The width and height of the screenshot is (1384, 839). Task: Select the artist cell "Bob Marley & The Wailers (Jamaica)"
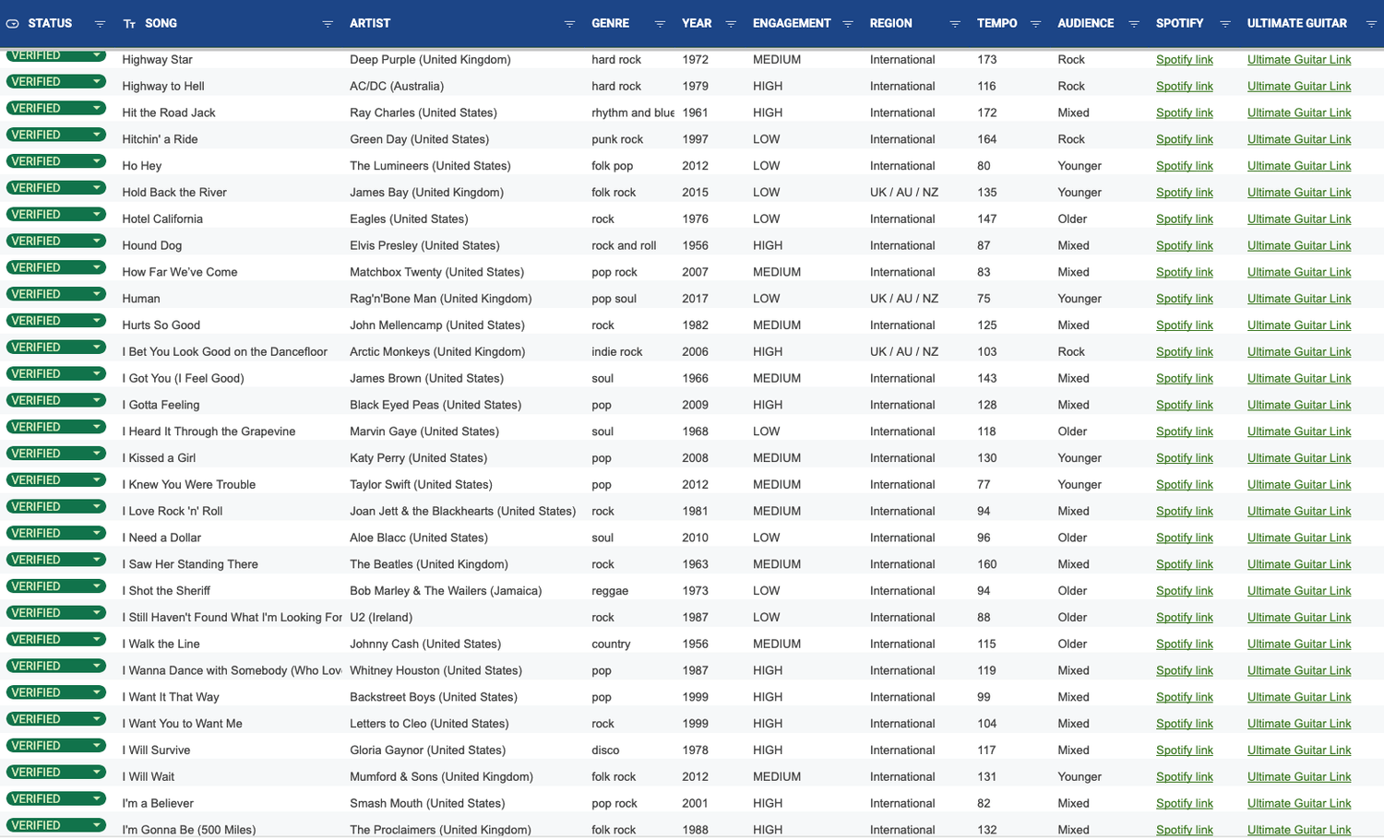(446, 591)
